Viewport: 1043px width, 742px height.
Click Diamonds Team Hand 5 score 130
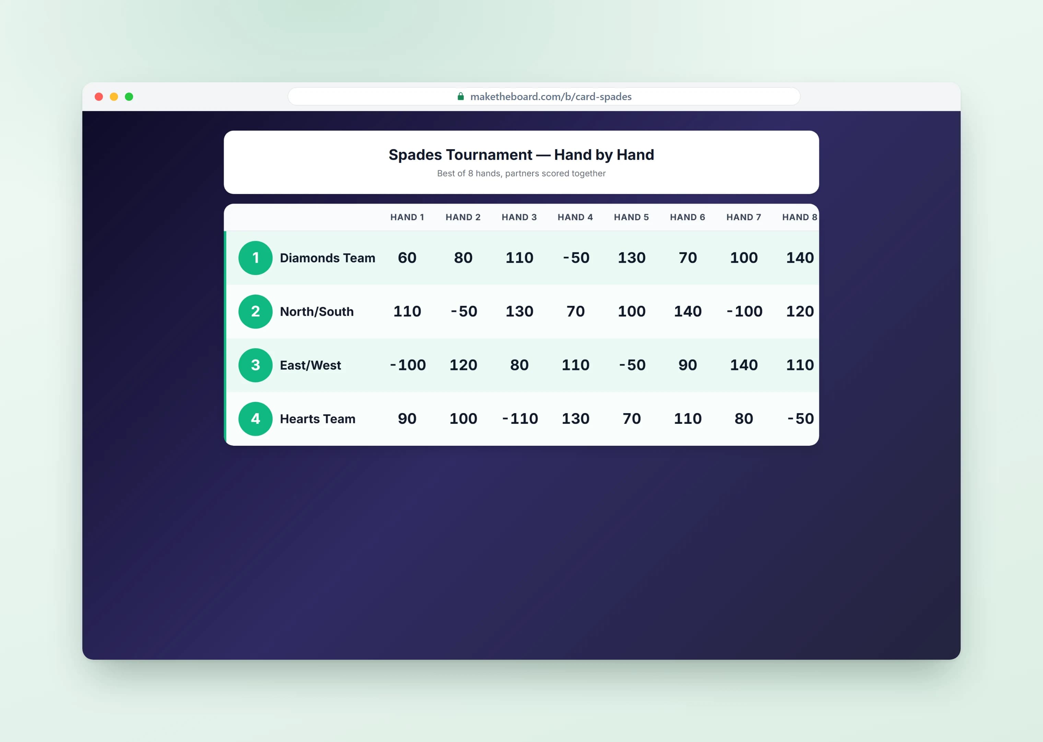click(632, 258)
